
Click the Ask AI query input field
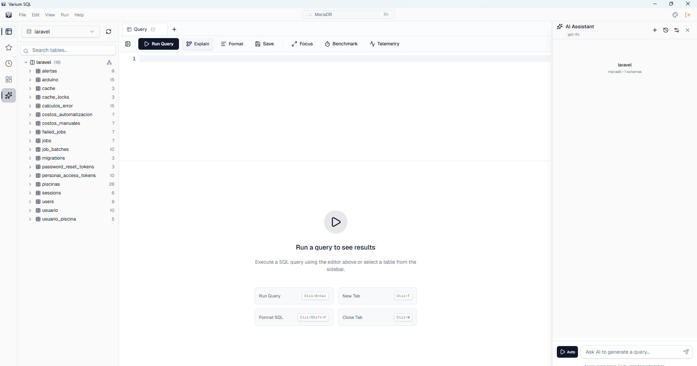click(632, 352)
